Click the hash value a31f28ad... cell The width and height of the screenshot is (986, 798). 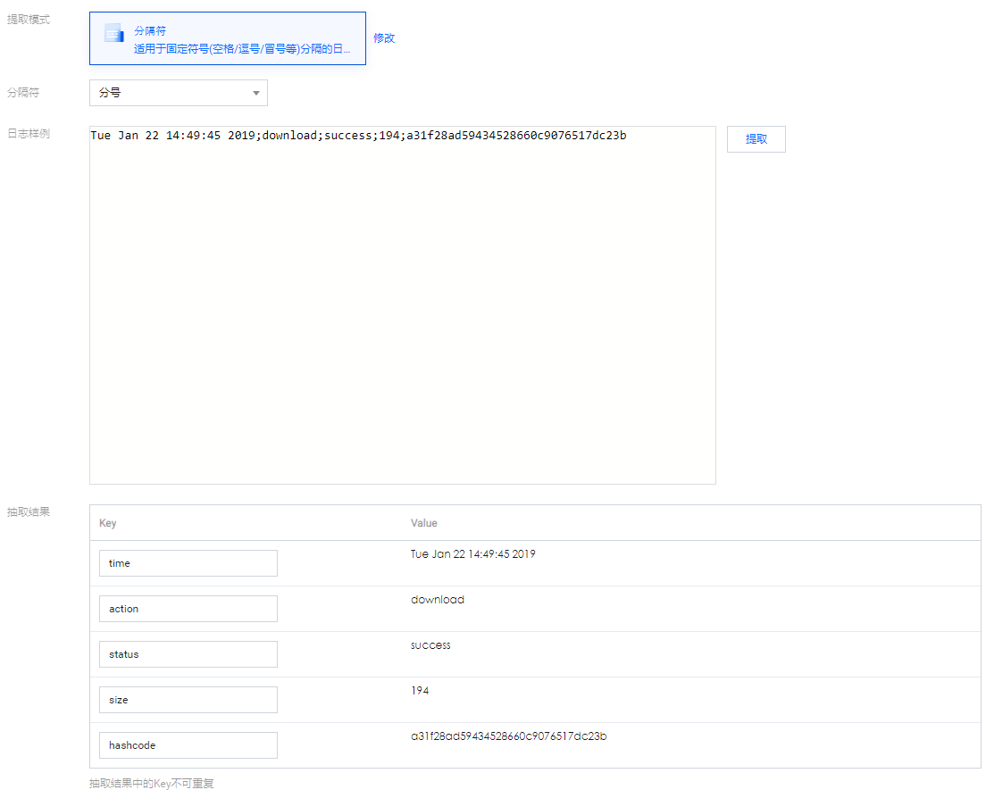[x=509, y=736]
